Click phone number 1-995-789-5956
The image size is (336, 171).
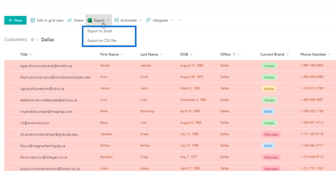click(312, 65)
